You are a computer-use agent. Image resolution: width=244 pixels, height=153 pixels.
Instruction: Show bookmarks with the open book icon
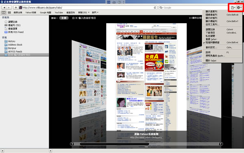click(4, 12)
